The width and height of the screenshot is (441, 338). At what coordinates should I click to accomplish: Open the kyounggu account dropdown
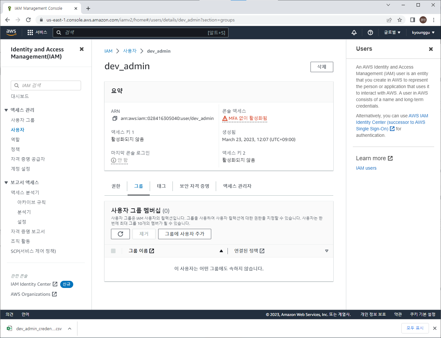423,32
